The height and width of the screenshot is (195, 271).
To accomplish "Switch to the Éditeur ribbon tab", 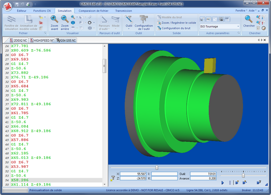I will [22, 11].
